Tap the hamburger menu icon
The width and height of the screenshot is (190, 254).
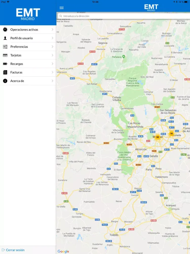62,8
